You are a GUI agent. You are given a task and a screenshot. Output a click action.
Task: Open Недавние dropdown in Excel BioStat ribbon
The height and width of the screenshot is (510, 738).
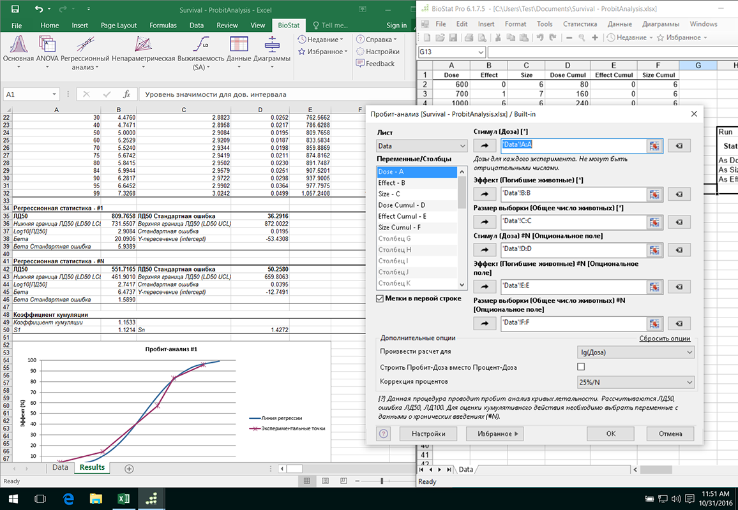click(x=321, y=40)
